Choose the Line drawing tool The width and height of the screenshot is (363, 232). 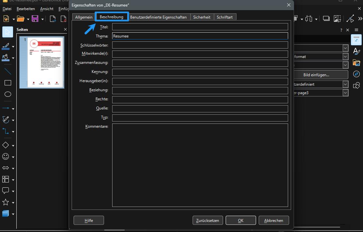click(x=8, y=71)
